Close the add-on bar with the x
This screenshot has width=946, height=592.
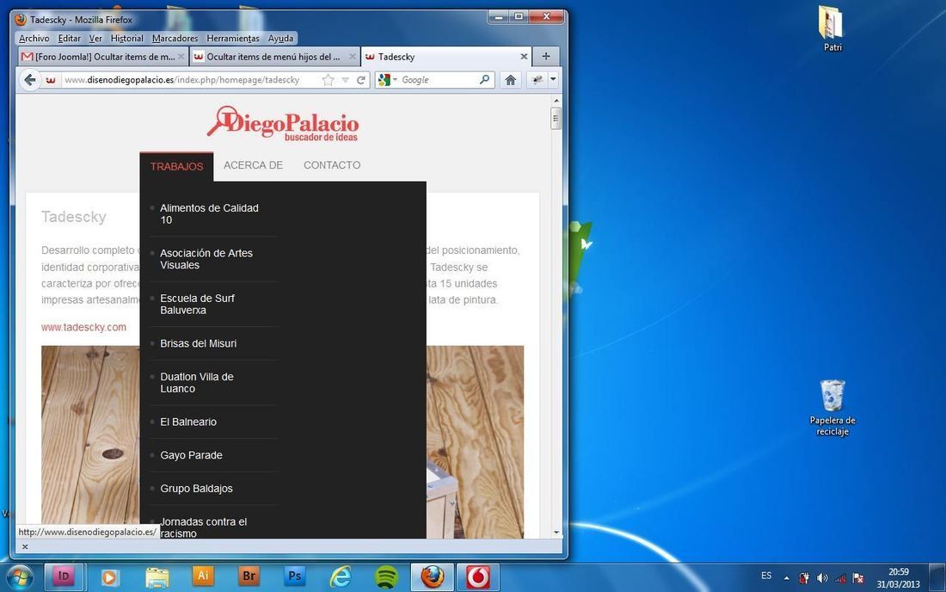click(25, 546)
